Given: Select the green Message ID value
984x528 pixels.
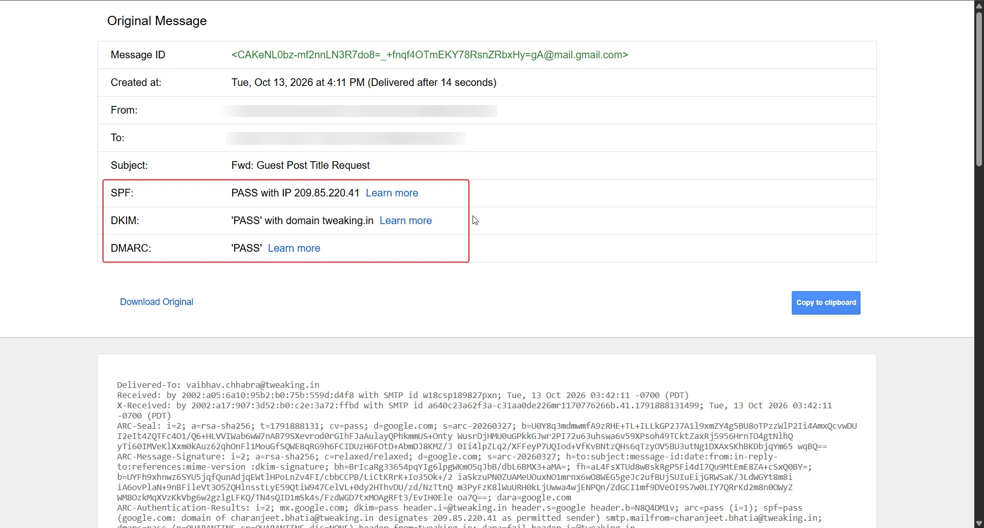Looking at the screenshot, I should click(429, 55).
